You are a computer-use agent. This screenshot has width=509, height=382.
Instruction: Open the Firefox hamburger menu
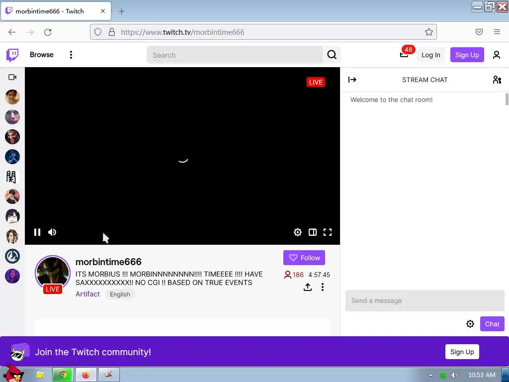point(497,32)
